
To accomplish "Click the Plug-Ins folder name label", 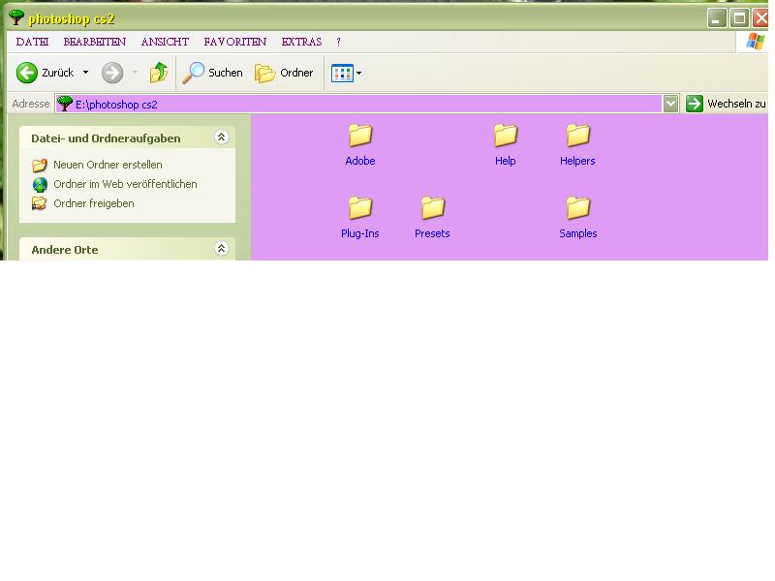I will tap(359, 233).
